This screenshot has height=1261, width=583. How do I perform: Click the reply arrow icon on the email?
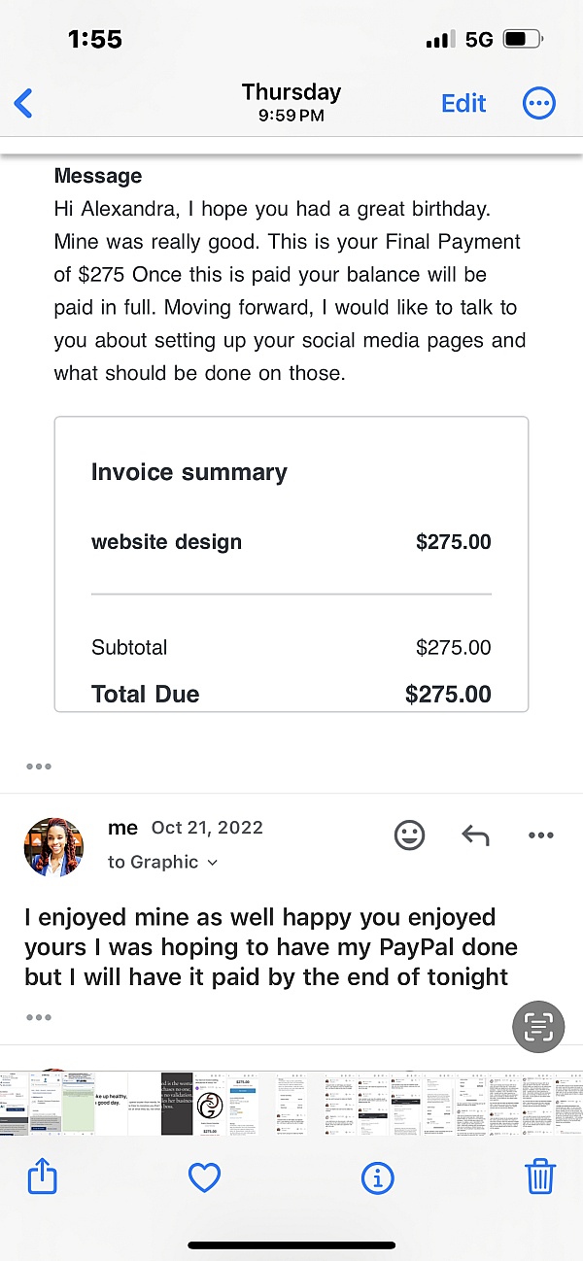[474, 835]
